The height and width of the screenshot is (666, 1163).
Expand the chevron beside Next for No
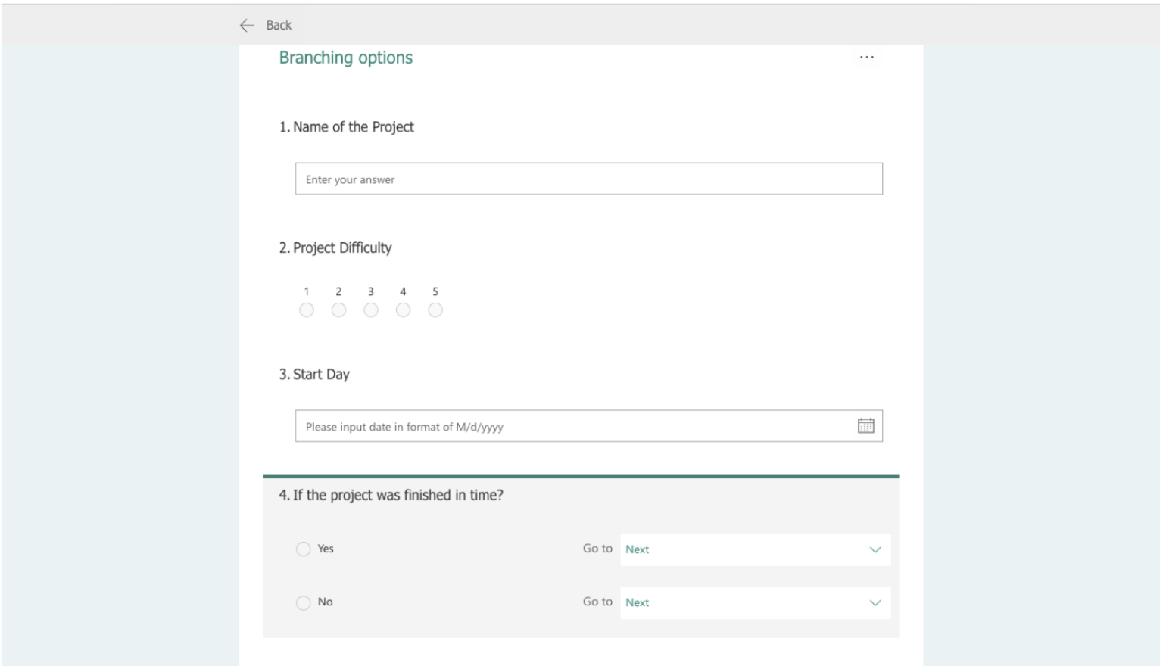click(x=875, y=603)
